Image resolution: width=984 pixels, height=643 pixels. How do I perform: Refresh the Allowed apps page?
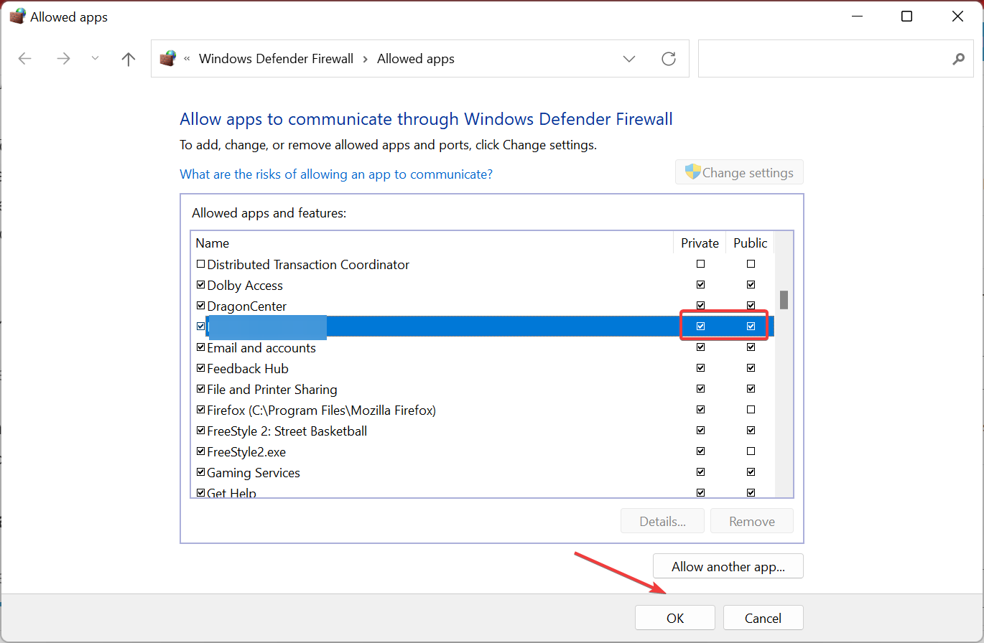(x=669, y=59)
